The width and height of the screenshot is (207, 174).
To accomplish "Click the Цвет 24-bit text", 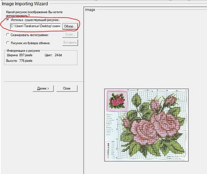I will pos(53,55).
